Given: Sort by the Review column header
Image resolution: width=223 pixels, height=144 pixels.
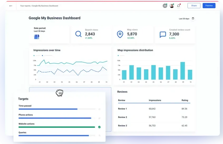Looking at the screenshot, I should tap(122, 100).
